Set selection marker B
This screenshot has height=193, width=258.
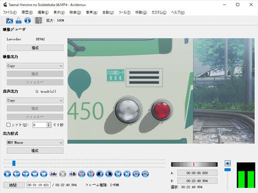pos(72,174)
